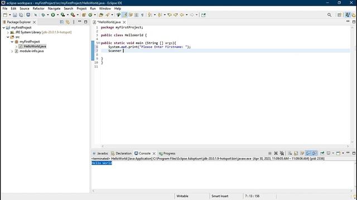Click the Open Type folder icon
The image size is (357, 200).
(x=101, y=15)
